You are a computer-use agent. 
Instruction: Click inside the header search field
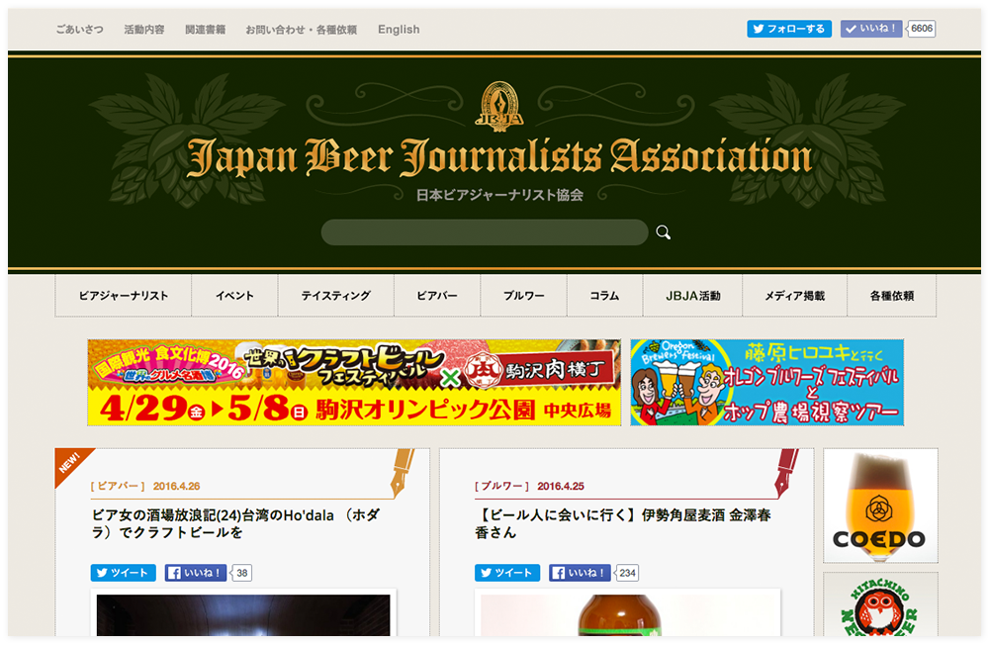(x=485, y=232)
